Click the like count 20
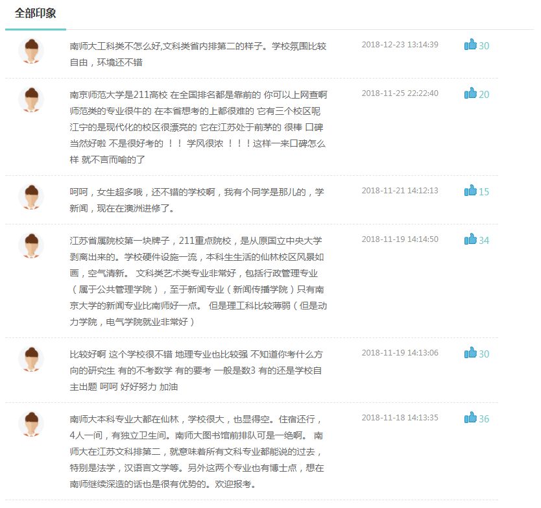The width and height of the screenshot is (541, 508). [484, 95]
